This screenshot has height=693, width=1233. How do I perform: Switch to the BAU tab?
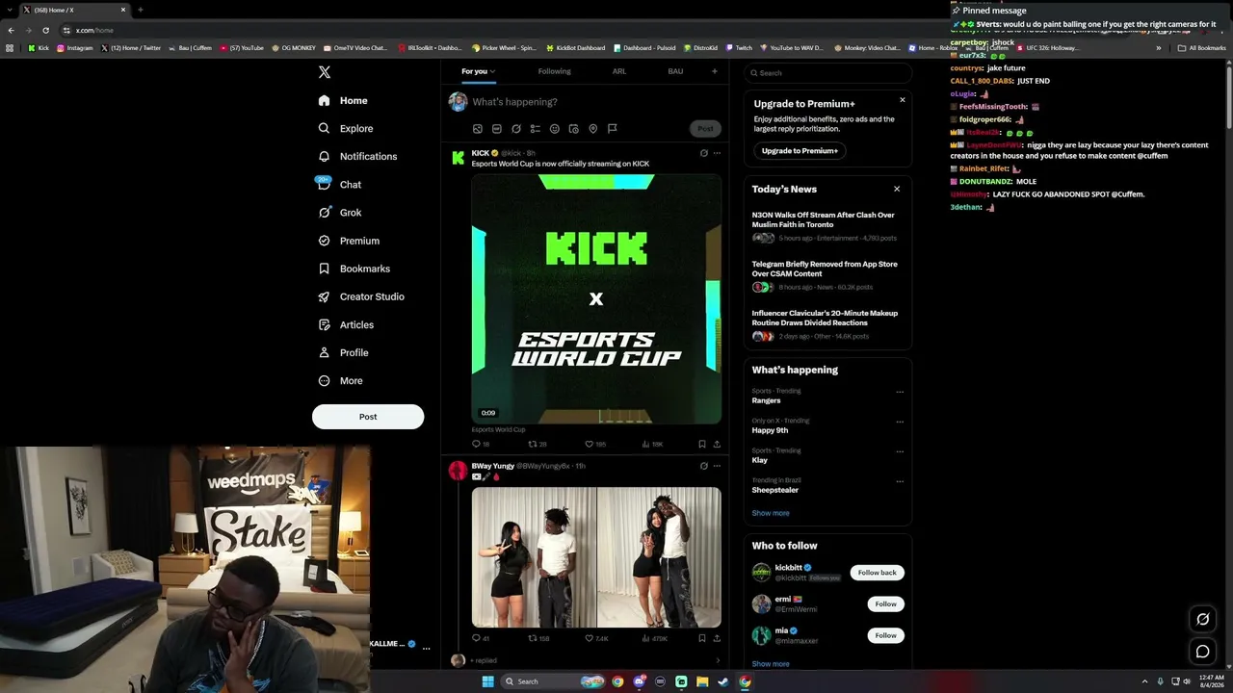(x=675, y=71)
